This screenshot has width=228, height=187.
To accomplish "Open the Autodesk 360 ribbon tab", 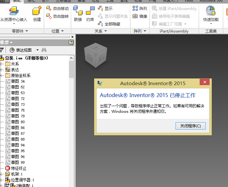I will click(x=211, y=1).
